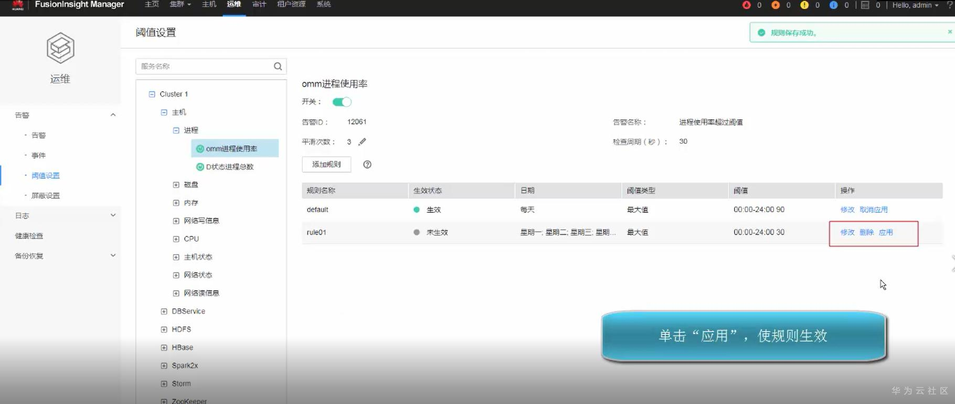
Task: Open 告警 sub-item in sidebar
Action: pos(38,135)
